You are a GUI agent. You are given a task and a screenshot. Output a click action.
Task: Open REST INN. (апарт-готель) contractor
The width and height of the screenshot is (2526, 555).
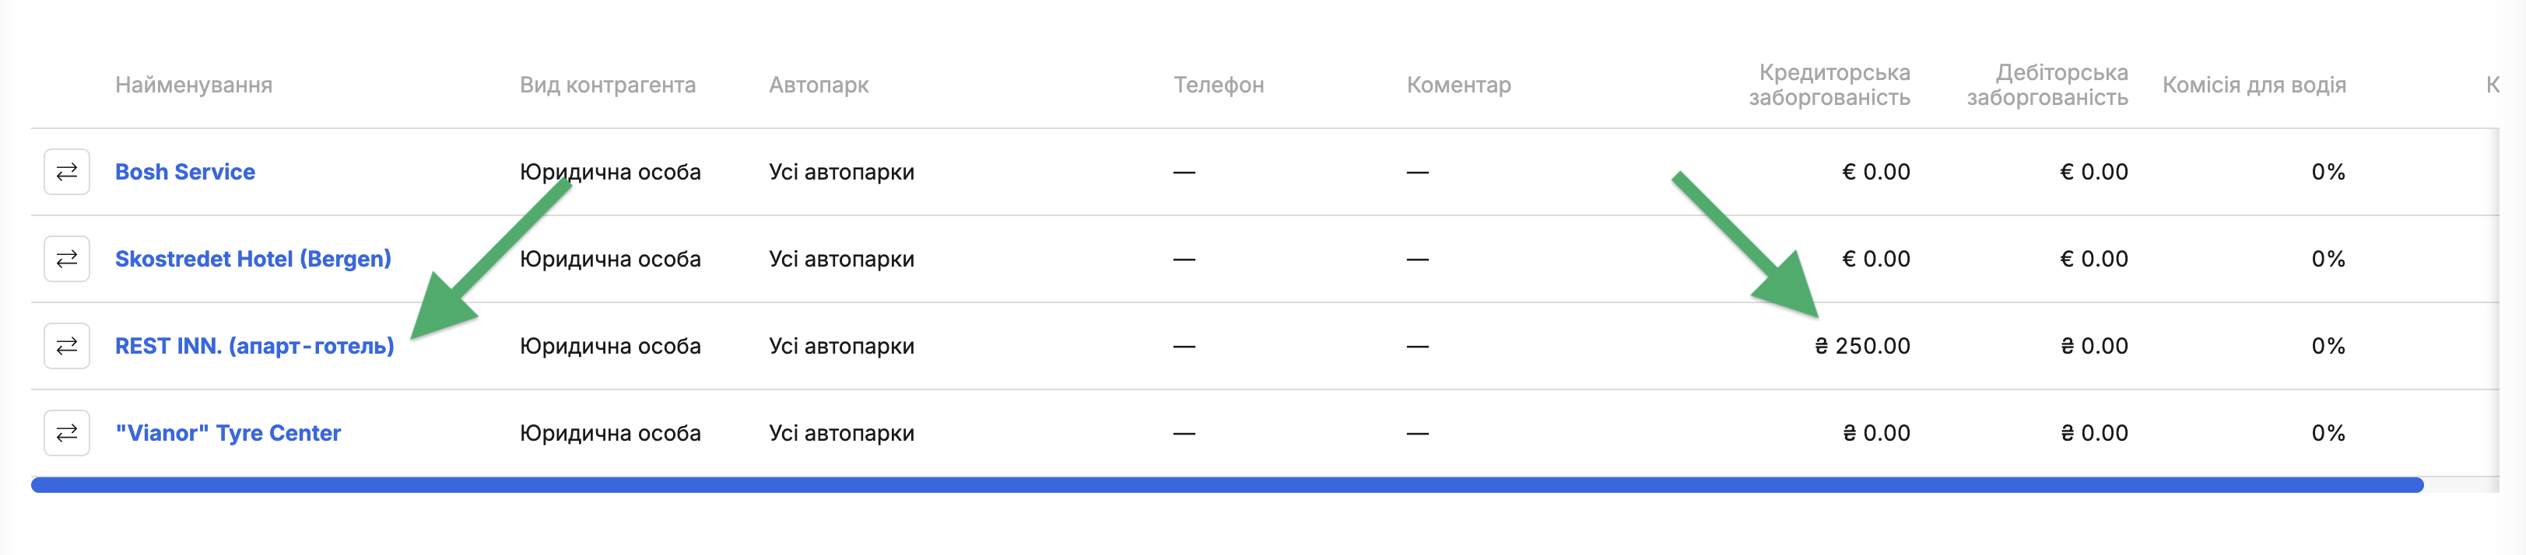255,347
